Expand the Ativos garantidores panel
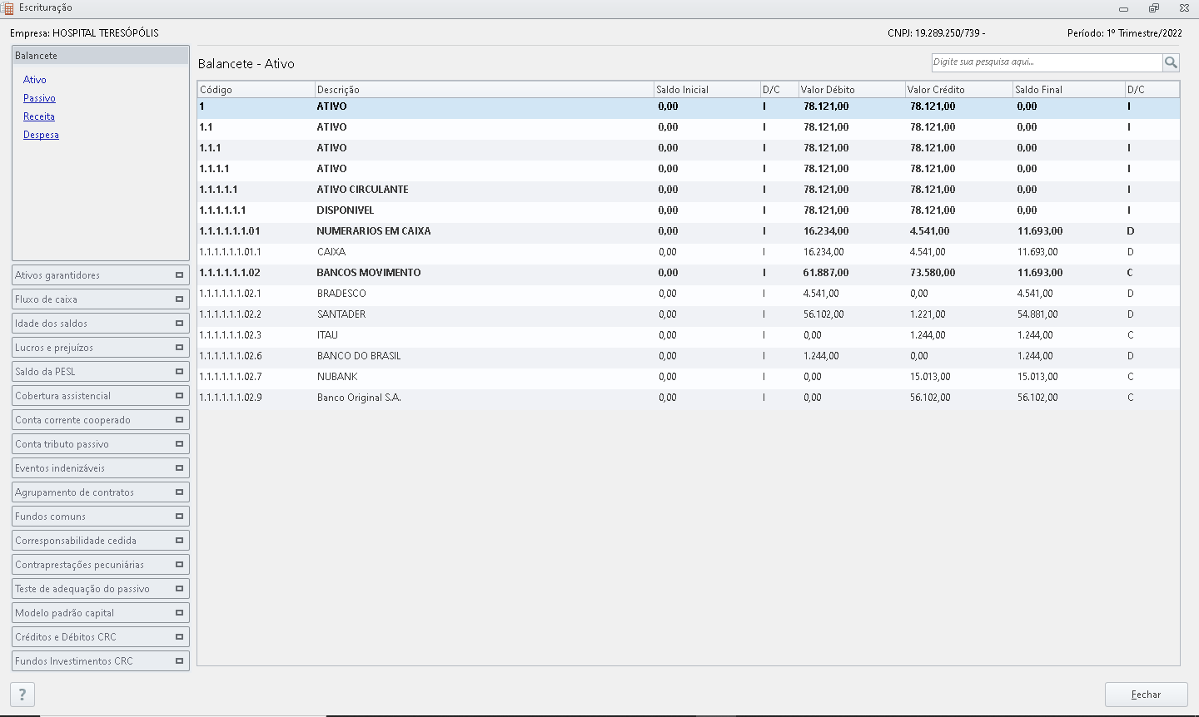This screenshot has width=1199, height=717. tap(179, 275)
